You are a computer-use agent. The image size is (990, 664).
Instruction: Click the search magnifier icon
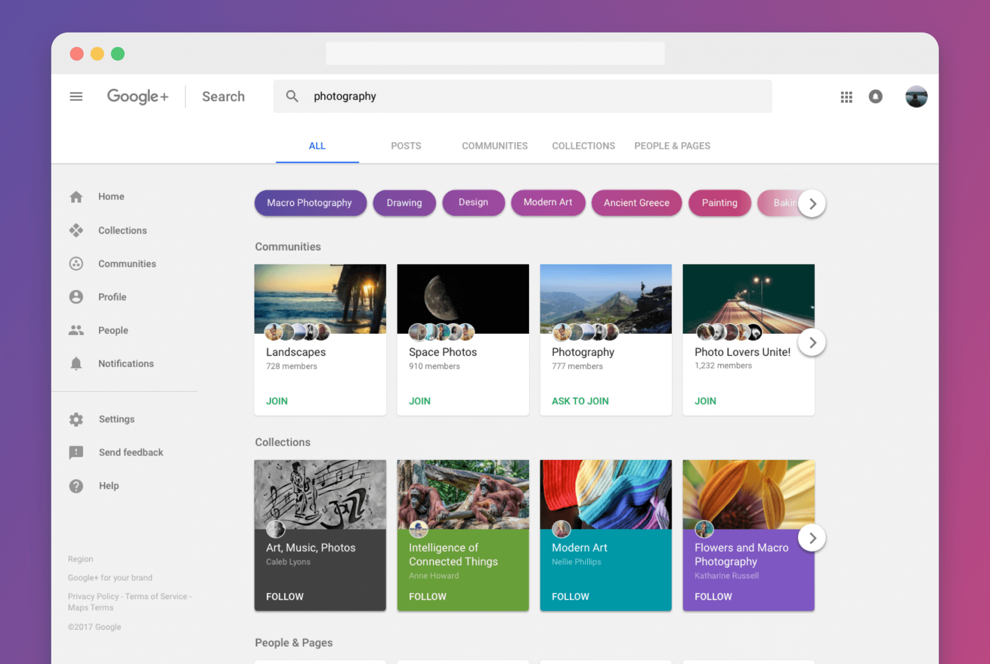click(x=292, y=97)
